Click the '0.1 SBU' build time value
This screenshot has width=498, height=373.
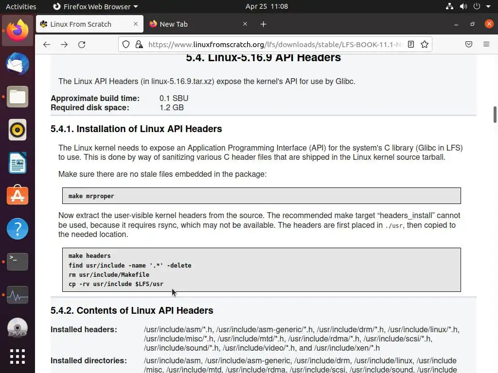[x=174, y=98]
